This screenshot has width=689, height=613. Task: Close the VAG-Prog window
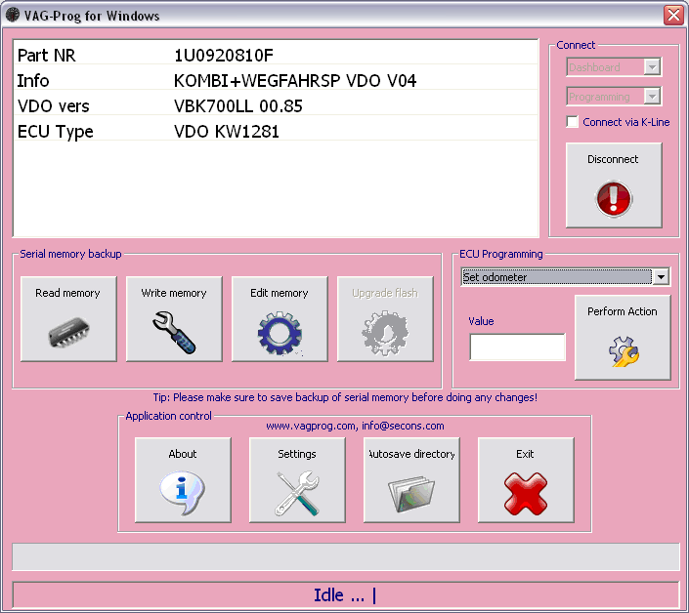tap(673, 15)
